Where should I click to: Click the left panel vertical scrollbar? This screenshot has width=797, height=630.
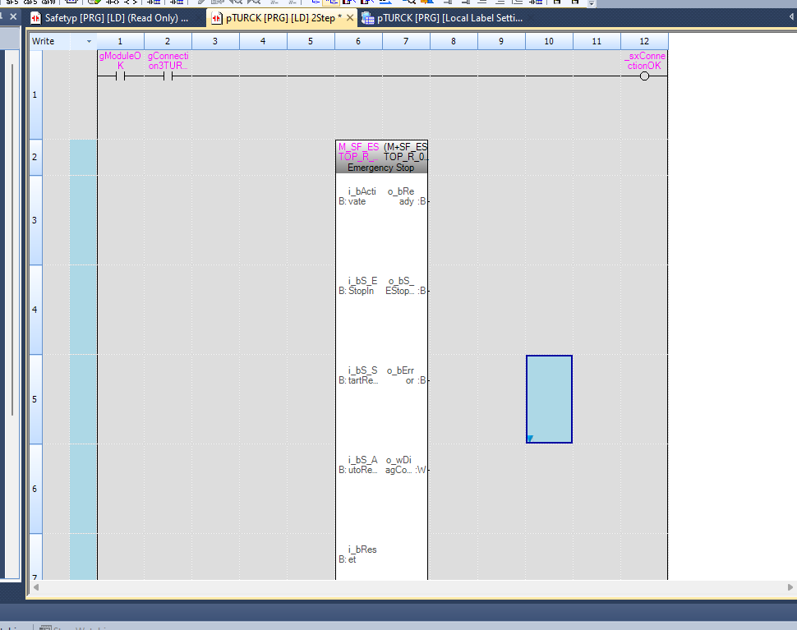click(12, 239)
